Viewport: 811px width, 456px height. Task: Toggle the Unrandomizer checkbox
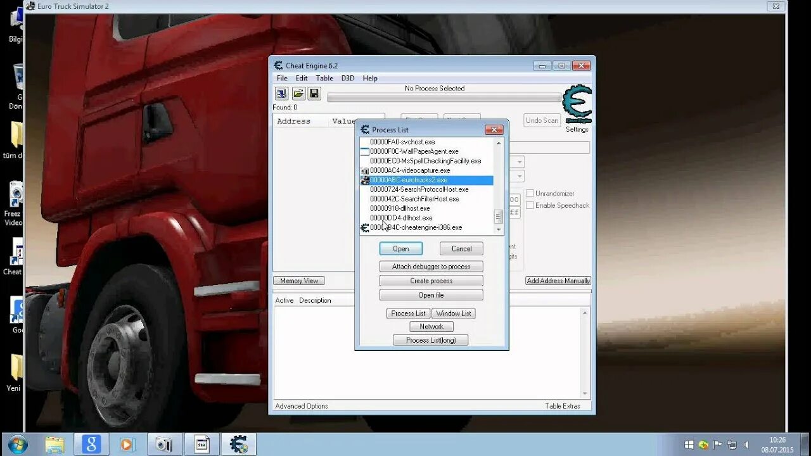tap(530, 193)
